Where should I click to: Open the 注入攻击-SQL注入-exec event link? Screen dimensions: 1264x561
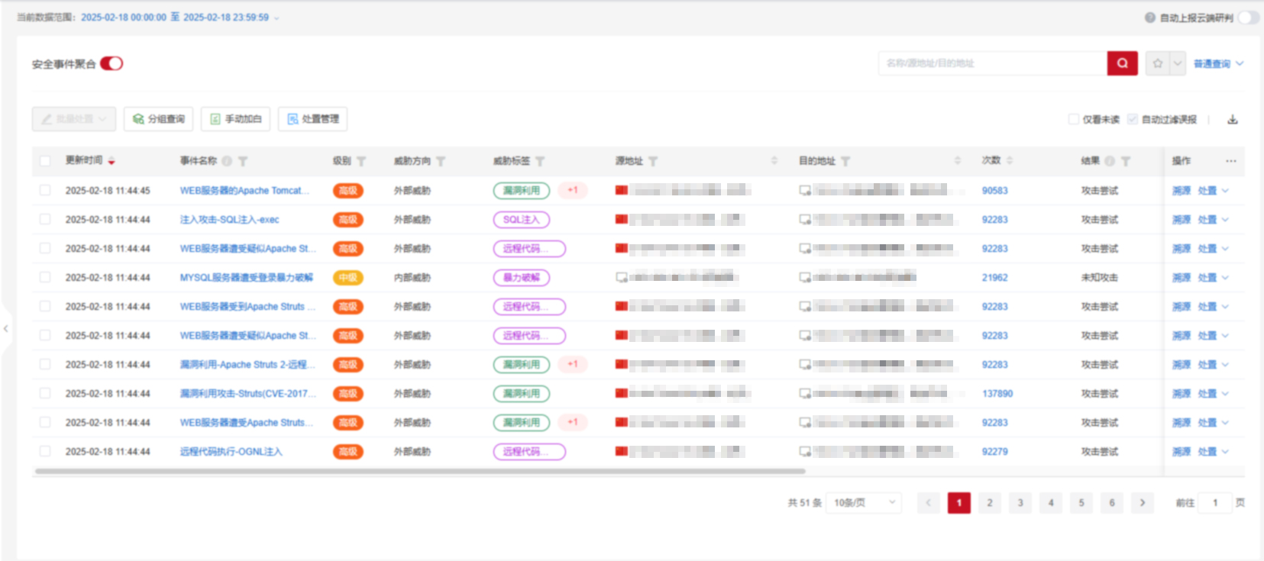pos(229,220)
